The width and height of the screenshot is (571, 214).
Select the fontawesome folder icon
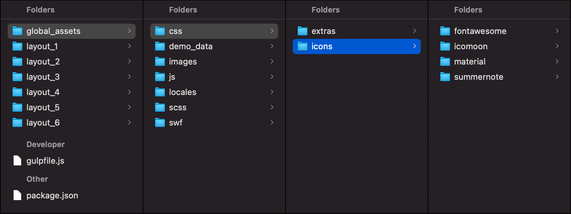pyautogui.click(x=445, y=31)
